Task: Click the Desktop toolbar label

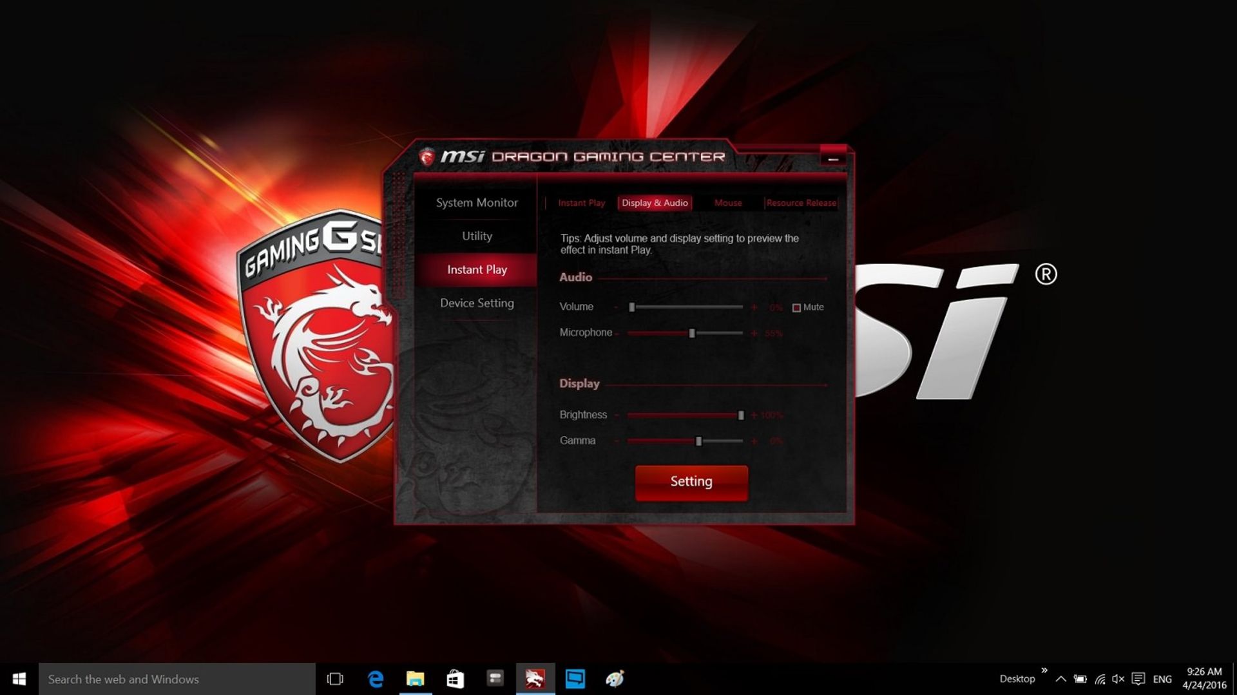Action: click(1017, 679)
